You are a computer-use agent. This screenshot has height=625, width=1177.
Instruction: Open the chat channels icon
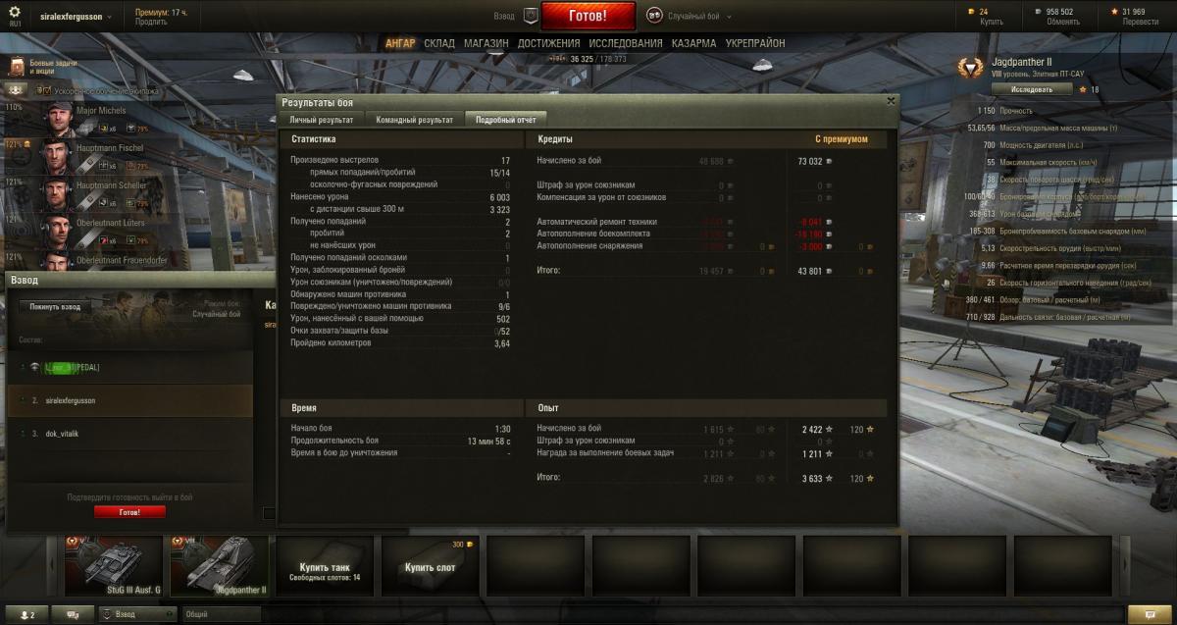pos(73,614)
